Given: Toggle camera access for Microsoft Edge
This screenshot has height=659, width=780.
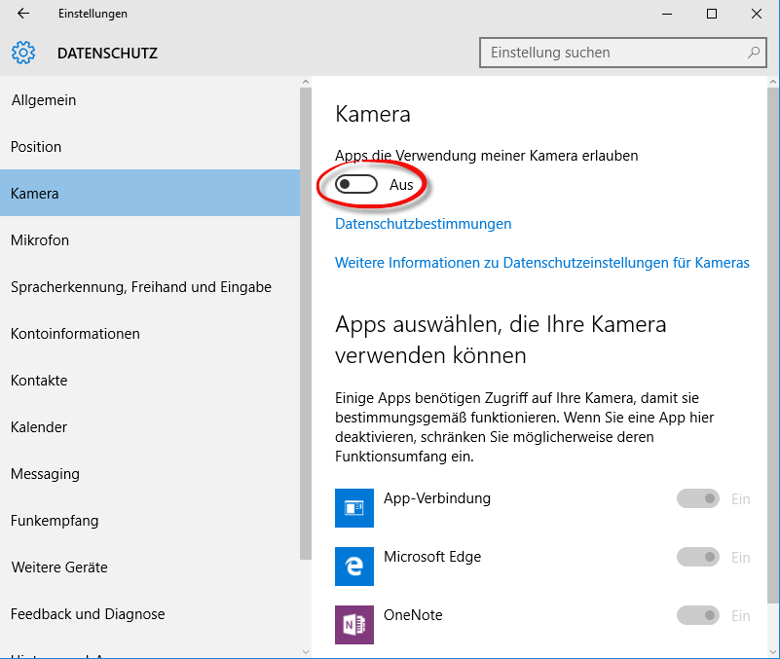Looking at the screenshot, I should (x=698, y=558).
